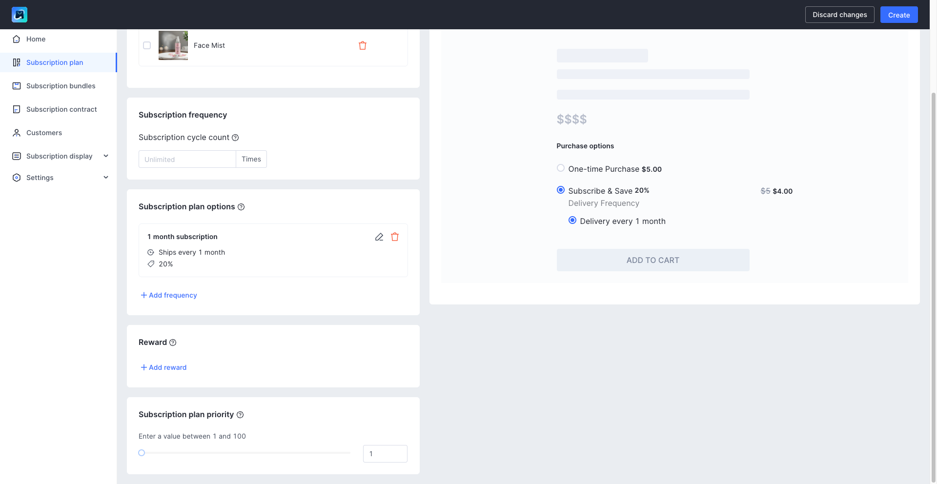Click the app logo in the header
937x484 pixels.
[x=20, y=15]
